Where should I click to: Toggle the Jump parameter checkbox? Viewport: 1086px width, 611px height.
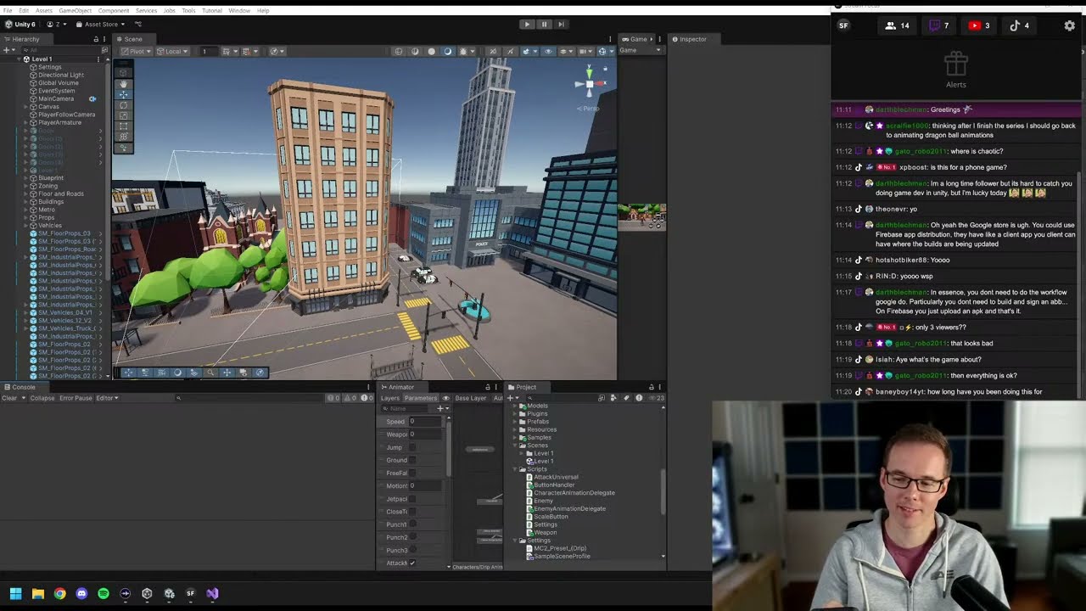(x=412, y=447)
